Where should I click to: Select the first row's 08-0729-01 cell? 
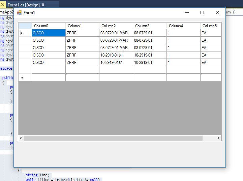click(x=150, y=33)
